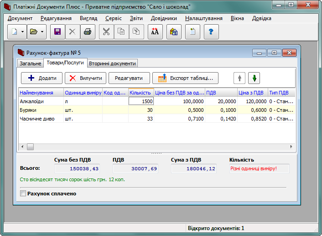Select the Алкалоїди row name cell
The height and width of the screenshot is (236, 322).
pyautogui.click(x=41, y=101)
